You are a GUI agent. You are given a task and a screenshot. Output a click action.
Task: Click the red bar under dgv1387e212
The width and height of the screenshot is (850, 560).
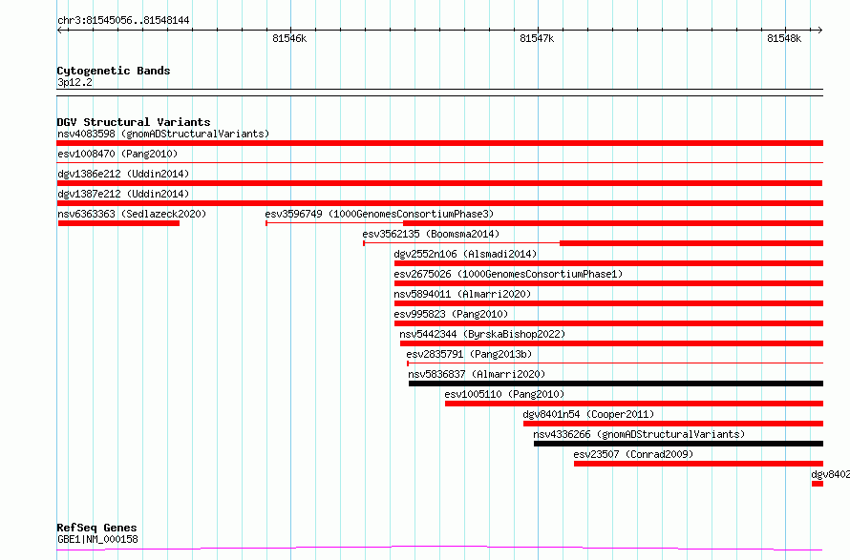click(439, 203)
